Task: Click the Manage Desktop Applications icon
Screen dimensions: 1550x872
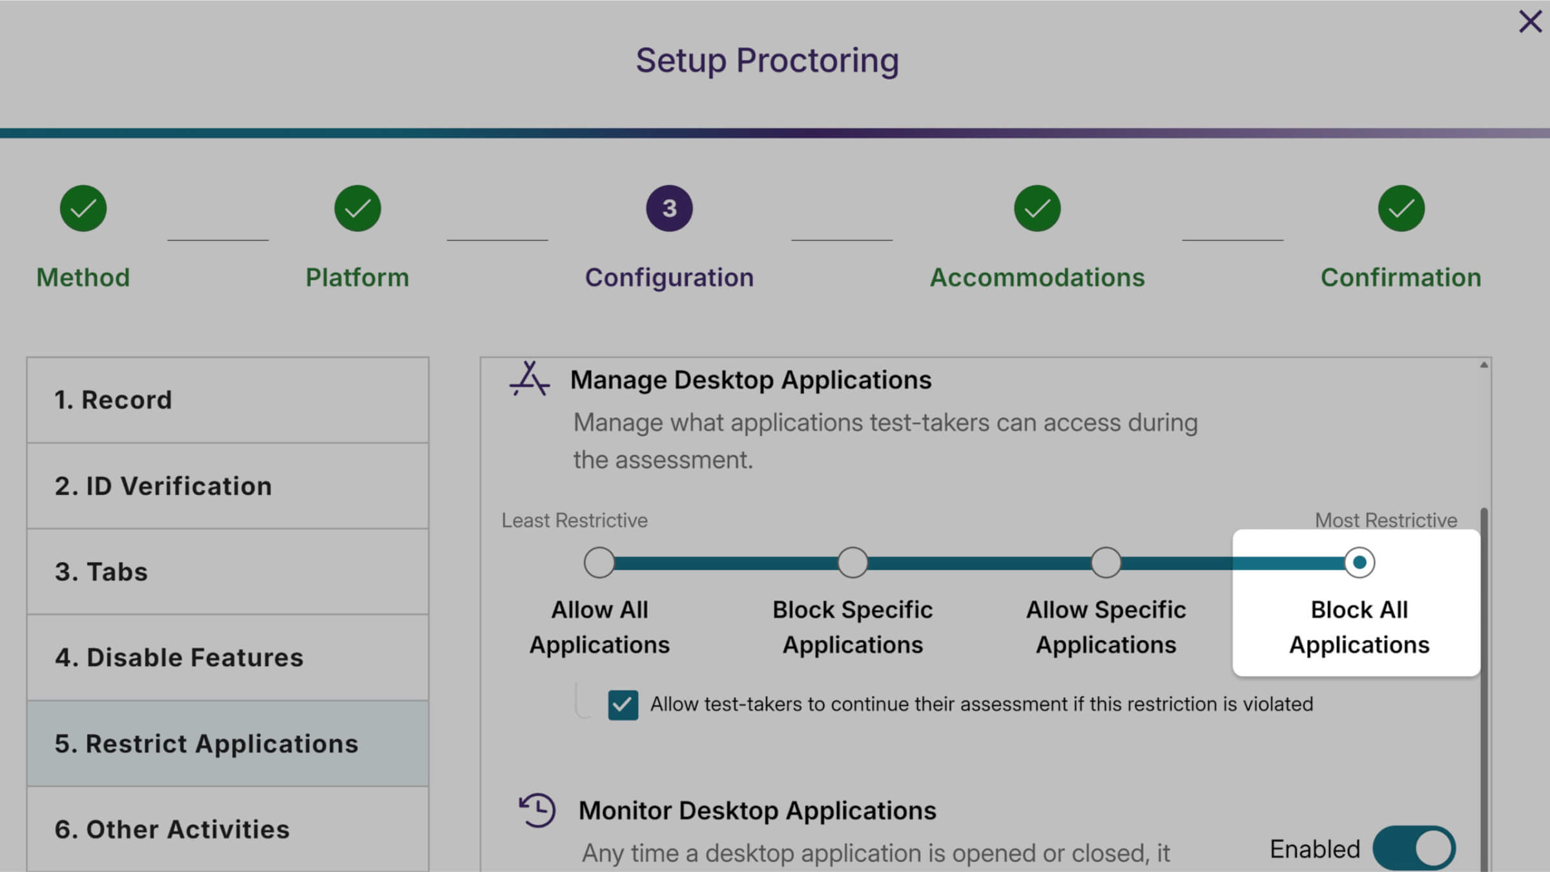Action: [530, 379]
